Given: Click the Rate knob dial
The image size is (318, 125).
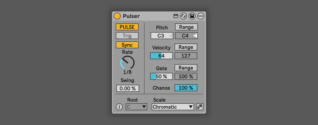Looking at the screenshot, I should pyautogui.click(x=127, y=62).
